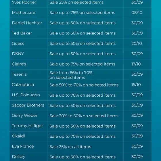Click the Guess brand name
This screenshot has height=161, width=161.
pos(18,43)
